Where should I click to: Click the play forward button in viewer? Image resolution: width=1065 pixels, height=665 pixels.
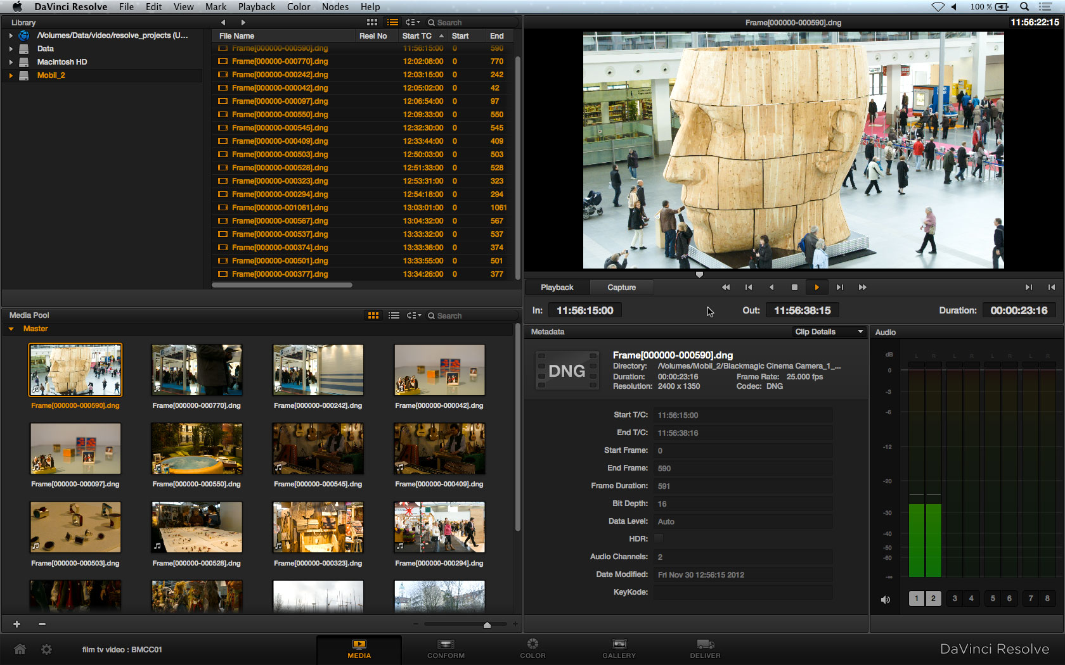click(x=816, y=288)
